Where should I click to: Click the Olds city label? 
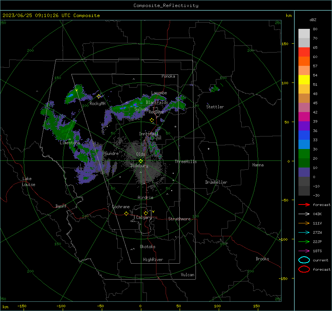[141, 154]
